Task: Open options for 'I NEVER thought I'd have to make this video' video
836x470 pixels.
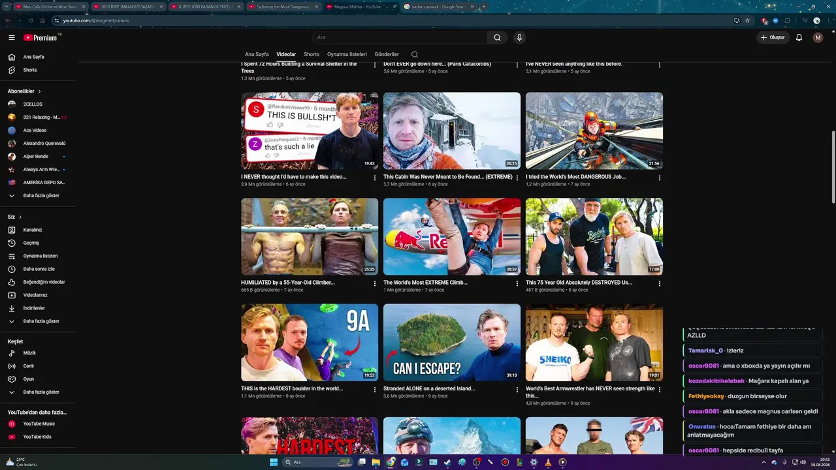Action: (x=375, y=178)
